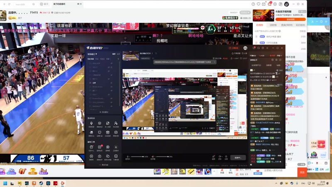Open the shield-shaped interactive tool icon
Screen dimensions: 332x187
click(100, 124)
